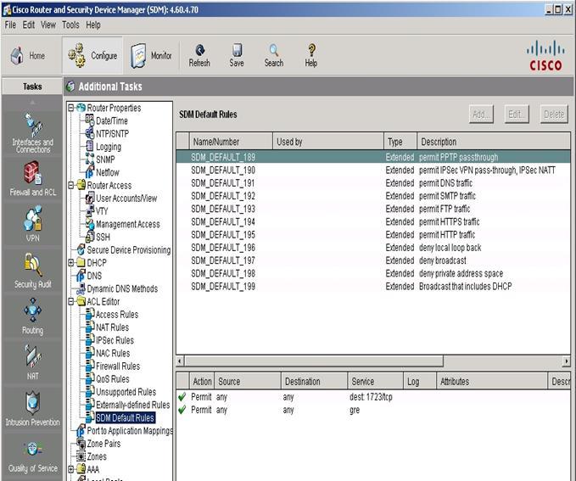The width and height of the screenshot is (576, 481).
Task: Select Access Rules under ACL Editor
Action: (117, 315)
